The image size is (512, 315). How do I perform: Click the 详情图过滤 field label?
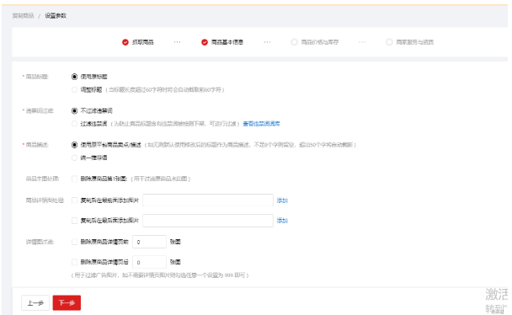40,242
